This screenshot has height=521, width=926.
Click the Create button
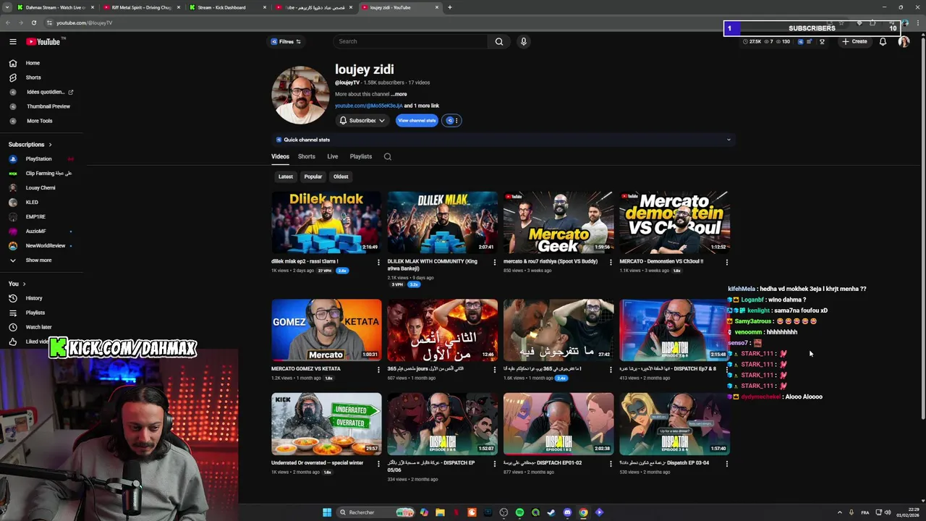pyautogui.click(x=854, y=41)
